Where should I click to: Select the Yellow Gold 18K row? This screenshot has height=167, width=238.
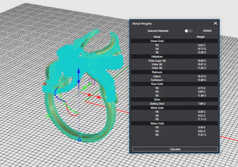tap(157, 135)
